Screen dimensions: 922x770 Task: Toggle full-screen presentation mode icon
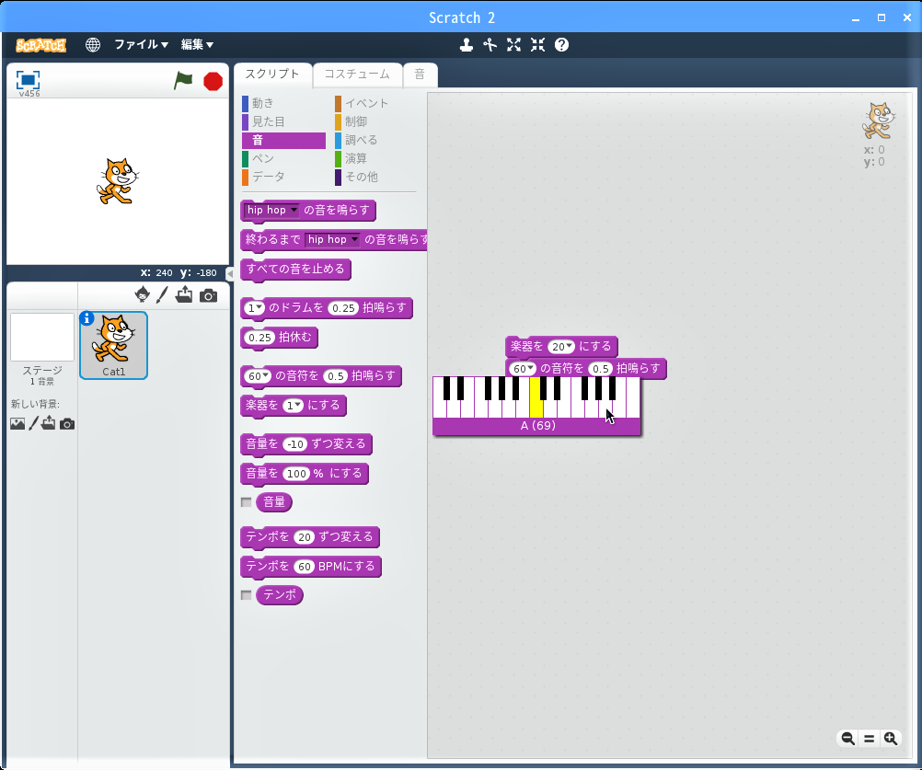pos(29,80)
